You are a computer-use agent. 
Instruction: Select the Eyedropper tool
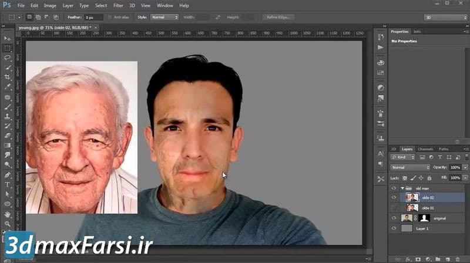pos(8,86)
